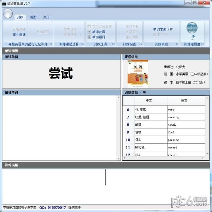This screenshot has width=212, height=212.
Task: Open the 开始英语单词强行记忆训练 group dialog launcher
Action: [x=51, y=44]
